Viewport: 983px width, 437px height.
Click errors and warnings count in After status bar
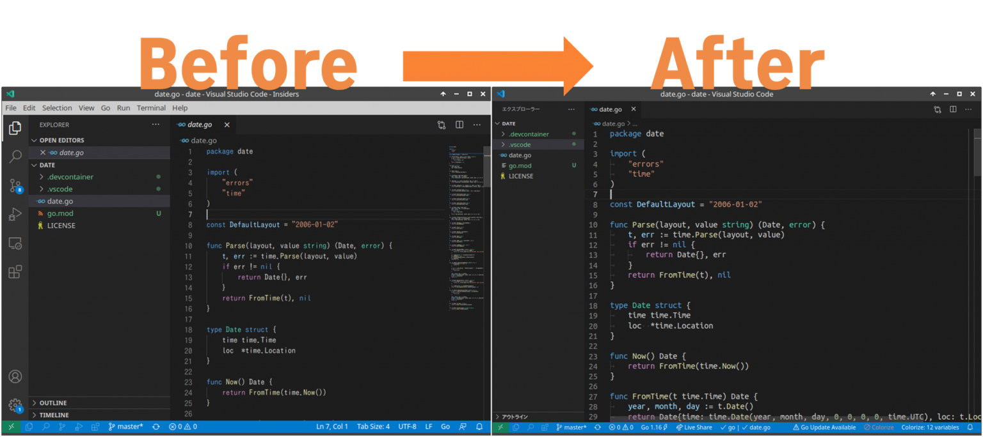[621, 427]
